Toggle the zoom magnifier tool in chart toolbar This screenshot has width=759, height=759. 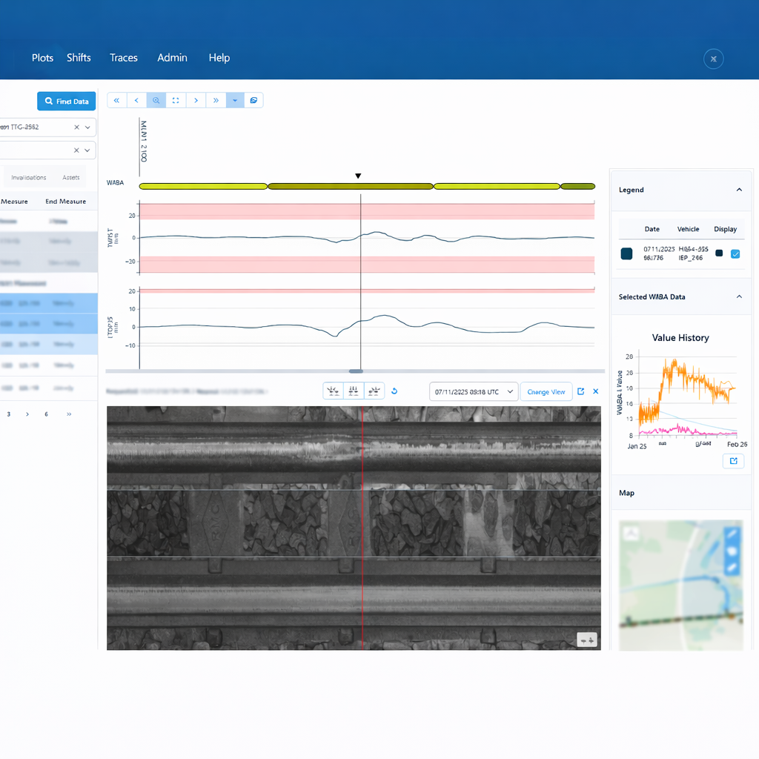pyautogui.click(x=156, y=100)
